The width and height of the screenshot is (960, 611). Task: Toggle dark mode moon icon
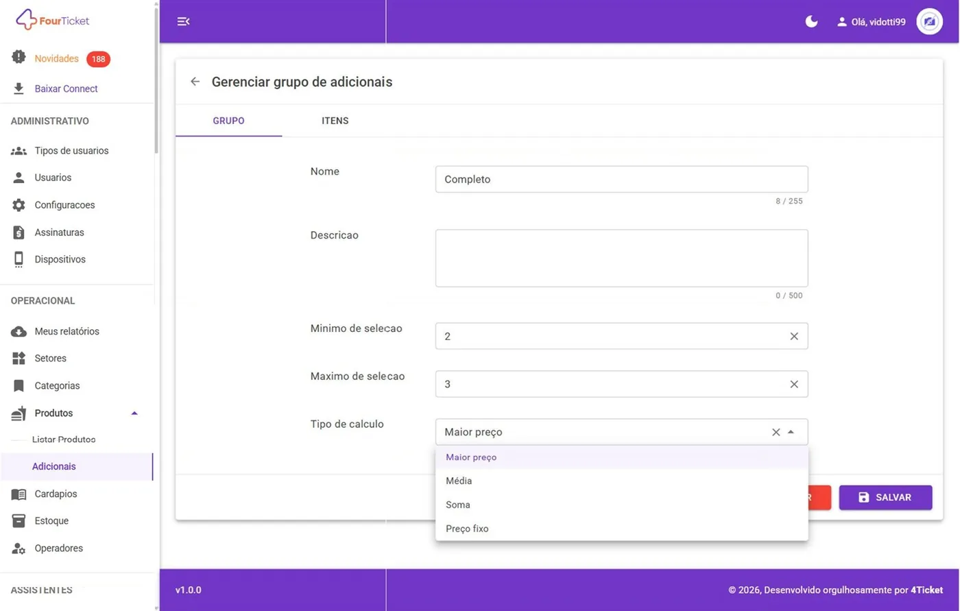811,21
